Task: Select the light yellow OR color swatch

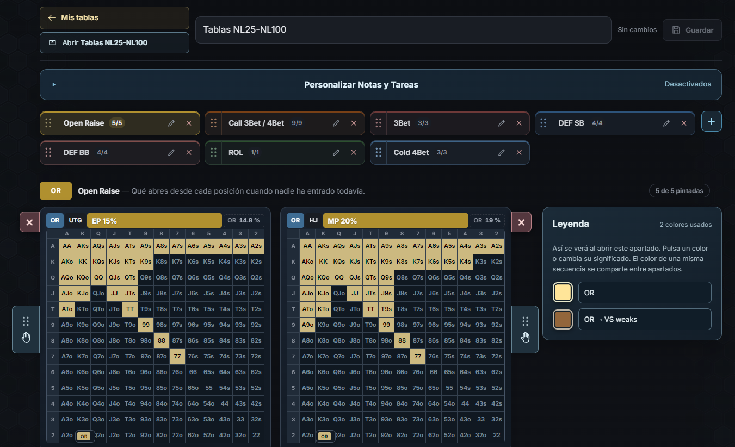Action: coord(563,293)
